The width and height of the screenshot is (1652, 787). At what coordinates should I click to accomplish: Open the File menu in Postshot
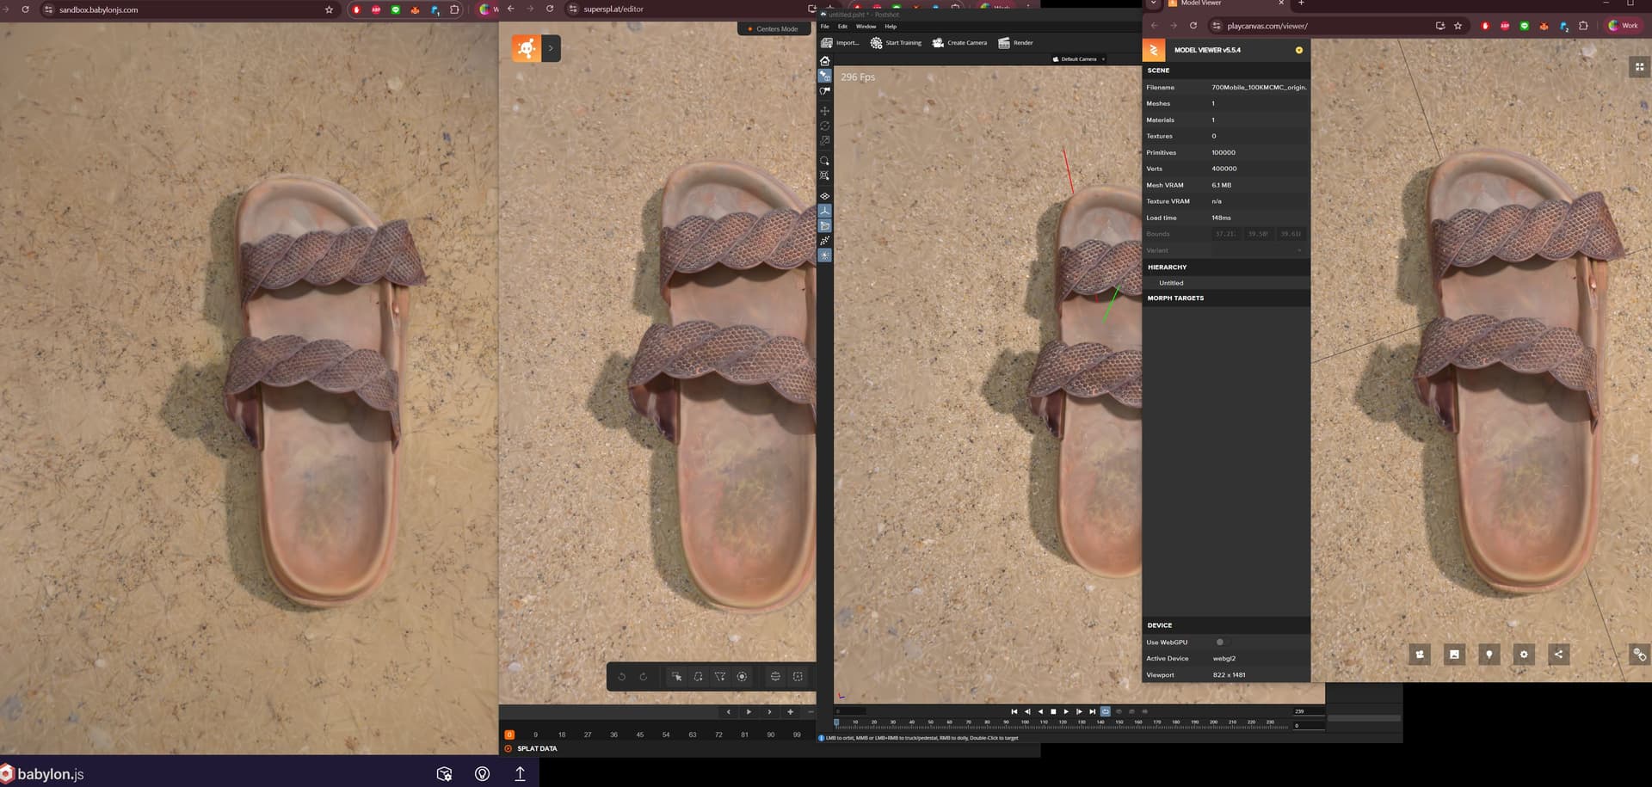tap(824, 27)
